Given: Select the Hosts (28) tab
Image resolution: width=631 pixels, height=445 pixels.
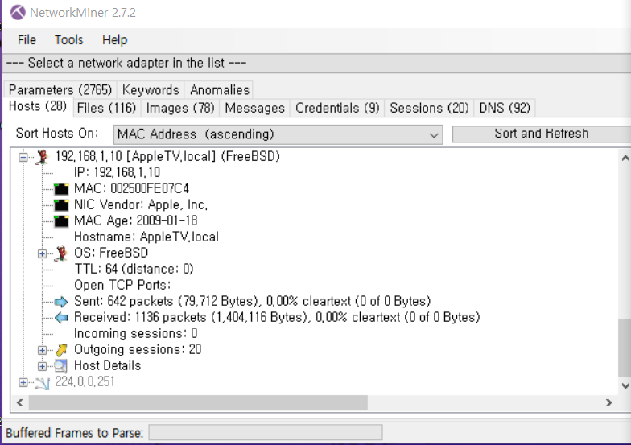Looking at the screenshot, I should (x=38, y=106).
